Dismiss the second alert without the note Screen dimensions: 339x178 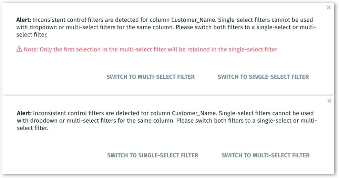[329, 101]
